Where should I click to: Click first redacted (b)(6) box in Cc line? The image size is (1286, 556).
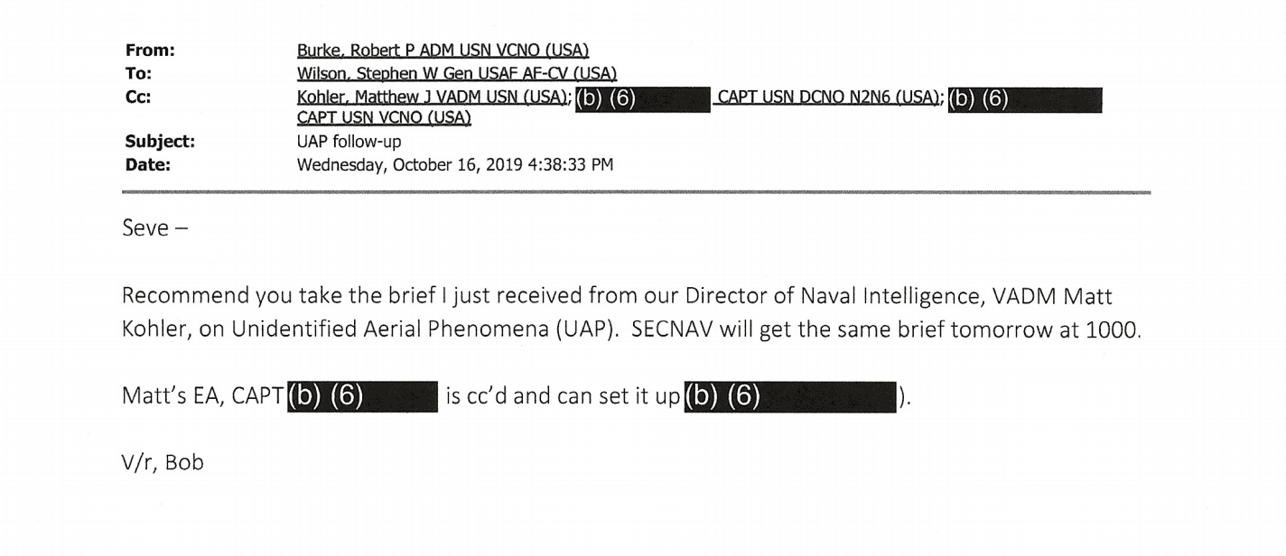click(640, 98)
